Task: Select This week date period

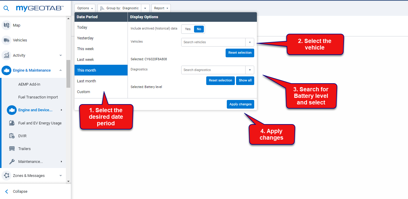Action: tap(101, 49)
